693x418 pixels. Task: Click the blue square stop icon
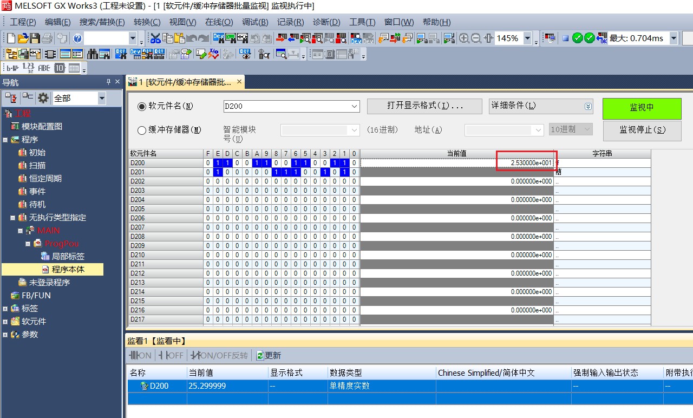click(x=565, y=38)
